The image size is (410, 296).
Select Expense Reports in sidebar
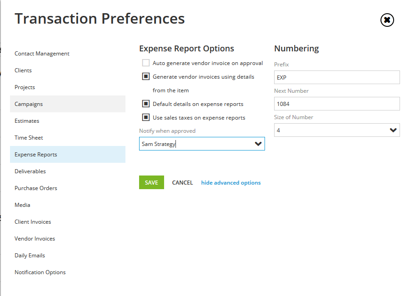click(68, 154)
